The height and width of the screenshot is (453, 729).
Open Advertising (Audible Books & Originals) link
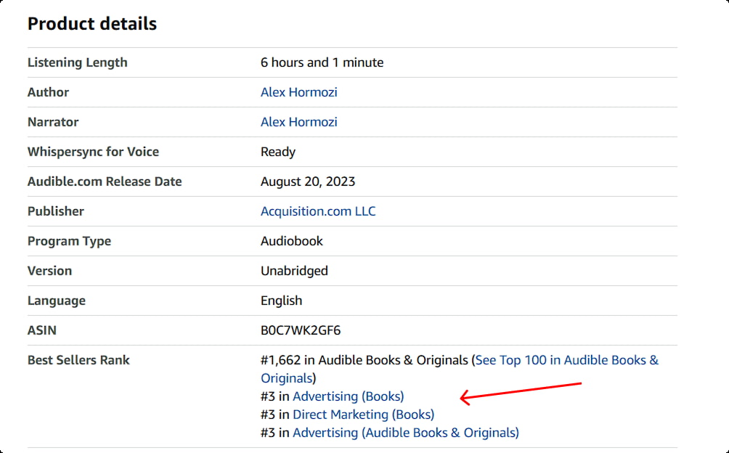tap(405, 433)
